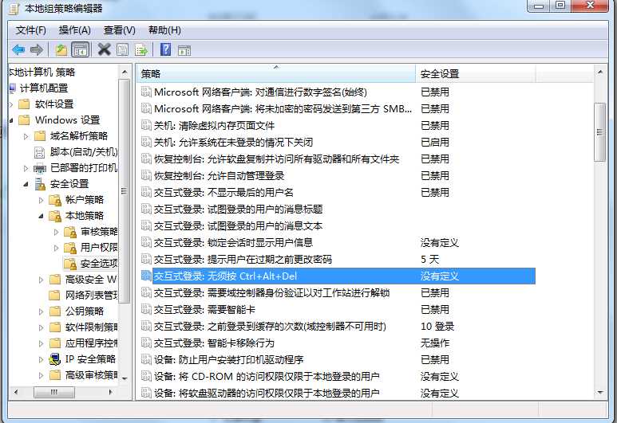This screenshot has height=423, width=617.
Task: Expand the 审核策略 node arrow
Action: (56, 232)
